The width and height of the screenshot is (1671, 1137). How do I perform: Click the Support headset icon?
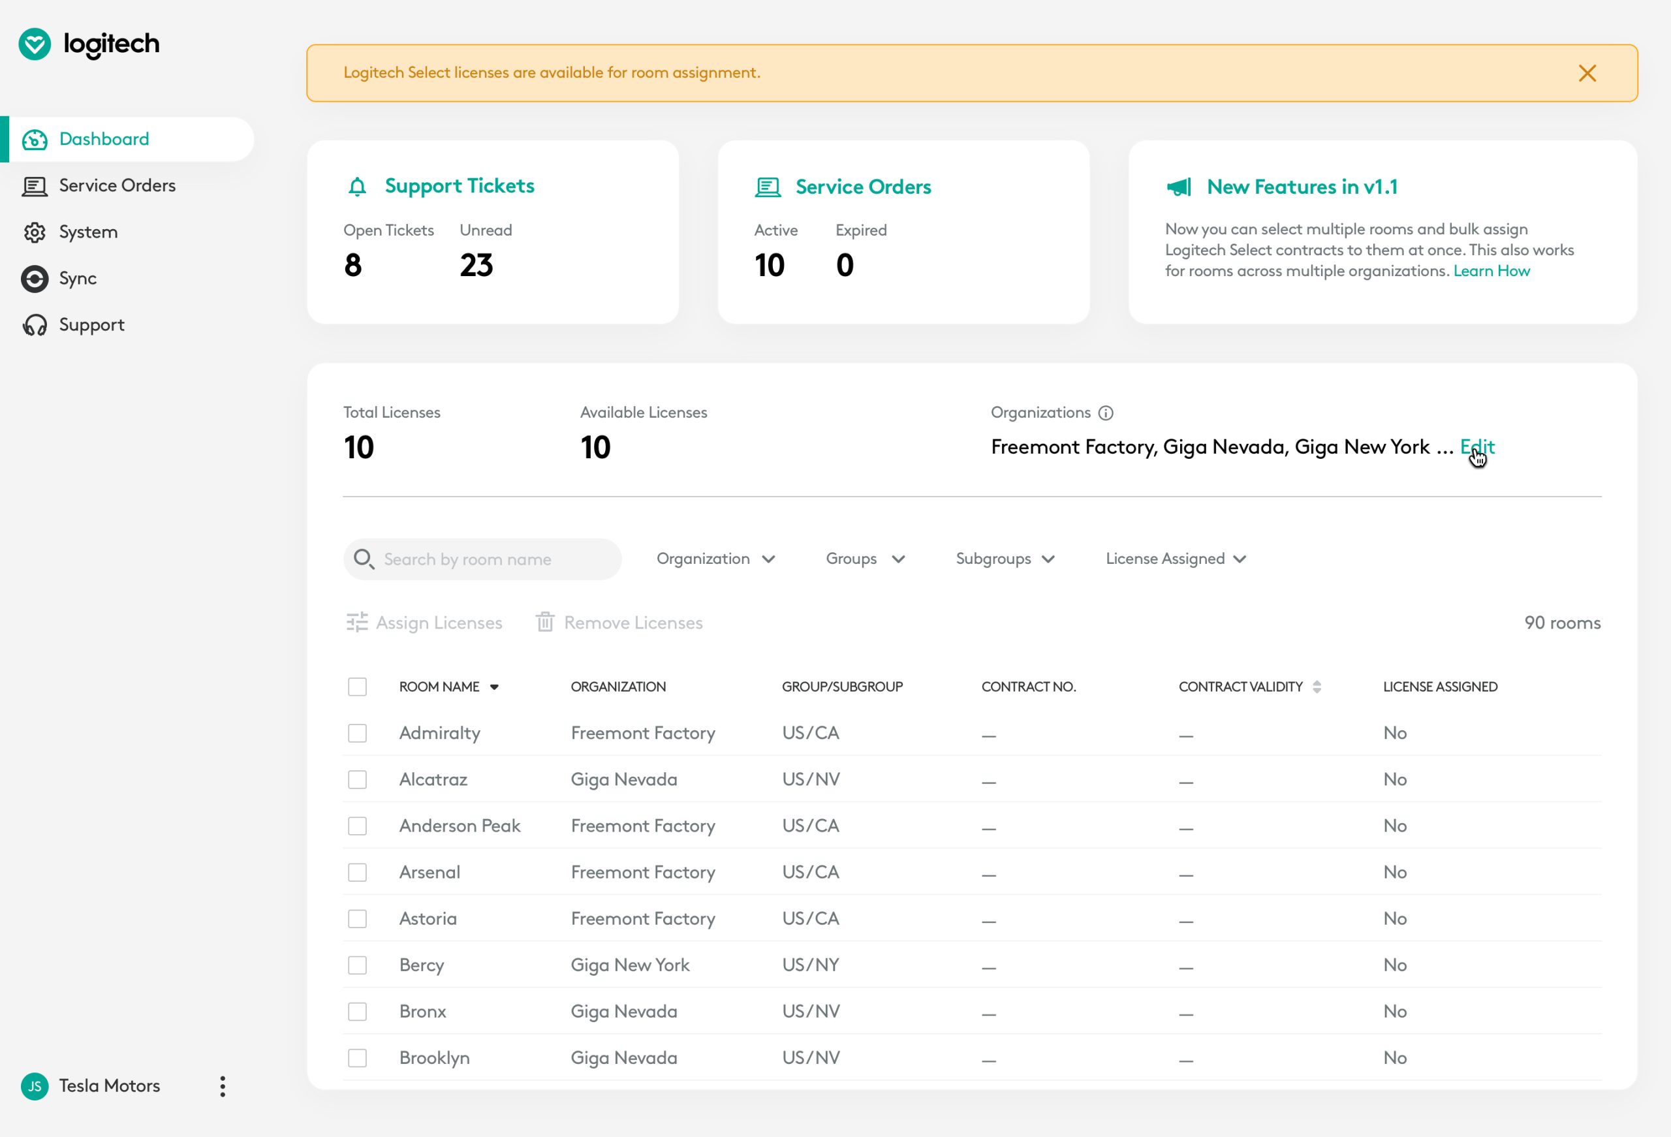[35, 326]
